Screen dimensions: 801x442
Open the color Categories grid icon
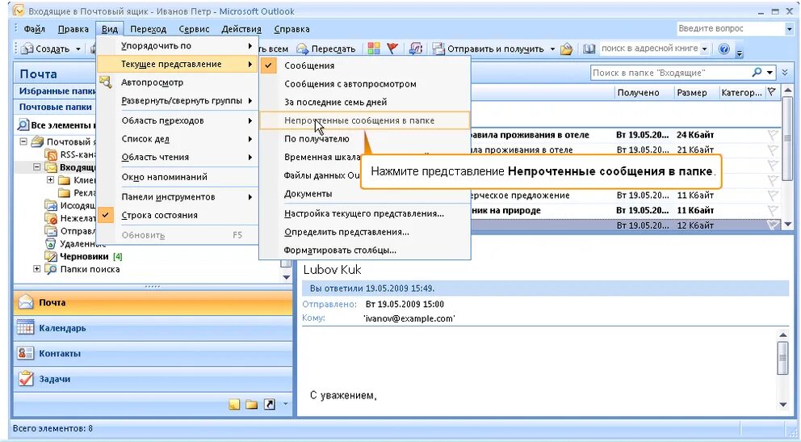374,48
